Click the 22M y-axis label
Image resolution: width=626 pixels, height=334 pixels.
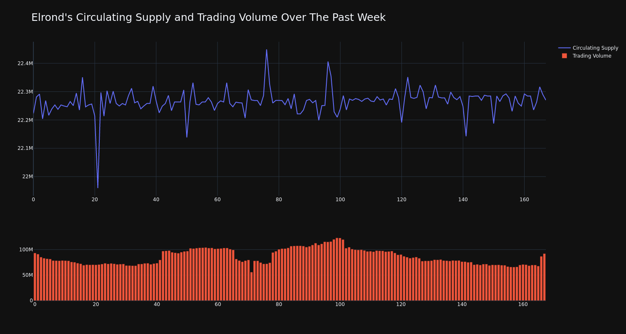coord(28,177)
